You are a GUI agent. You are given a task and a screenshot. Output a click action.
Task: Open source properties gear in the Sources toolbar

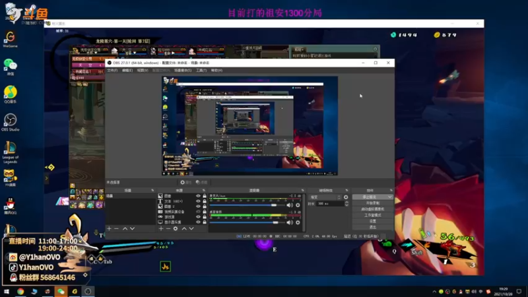[176, 228]
